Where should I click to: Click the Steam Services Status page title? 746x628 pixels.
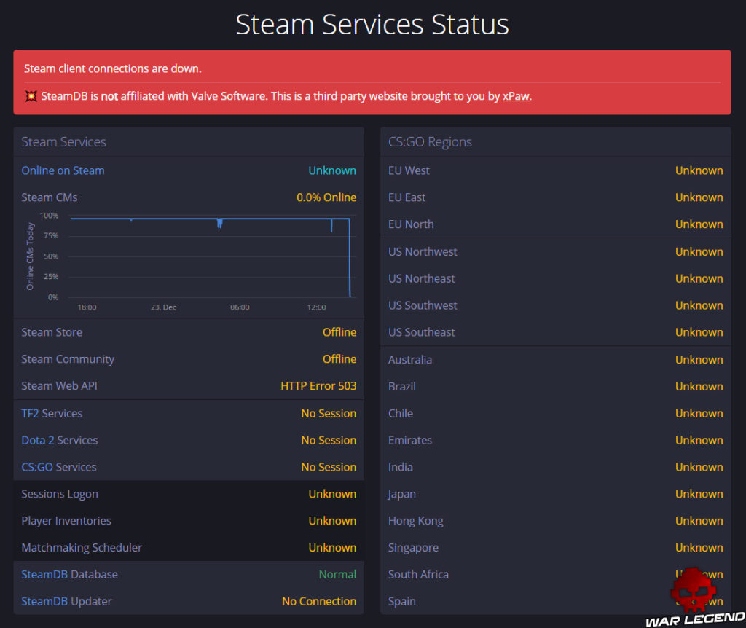(372, 24)
